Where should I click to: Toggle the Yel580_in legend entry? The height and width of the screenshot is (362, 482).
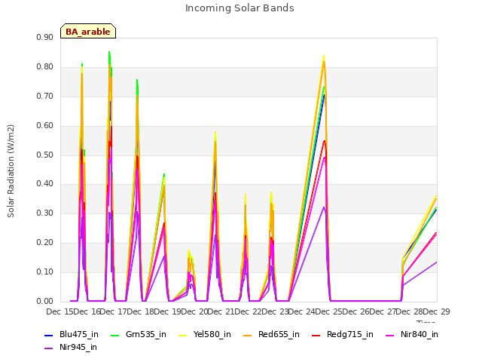click(205, 335)
